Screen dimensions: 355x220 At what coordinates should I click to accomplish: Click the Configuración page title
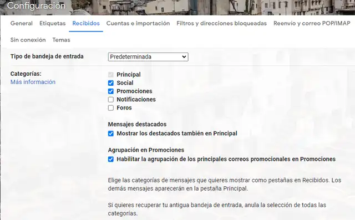[36, 6]
